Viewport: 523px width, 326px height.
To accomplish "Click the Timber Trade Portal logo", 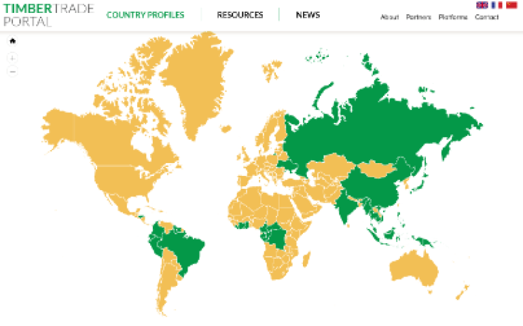I will point(48,15).
